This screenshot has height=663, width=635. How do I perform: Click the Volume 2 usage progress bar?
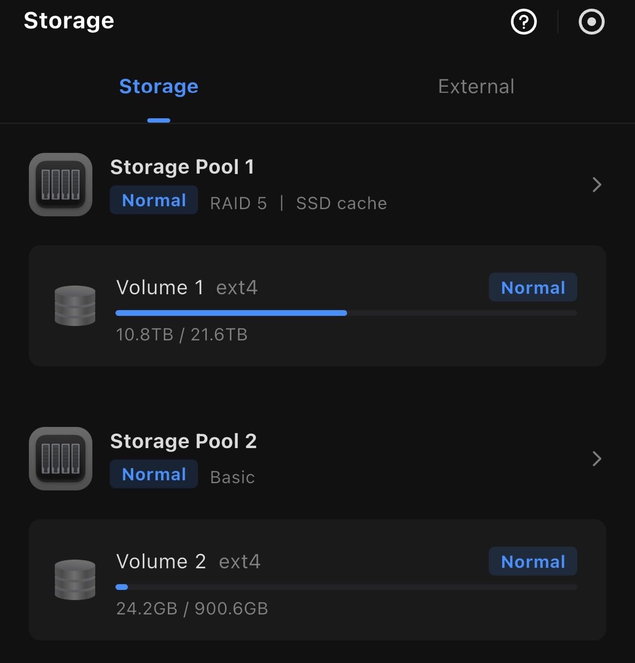pos(346,587)
